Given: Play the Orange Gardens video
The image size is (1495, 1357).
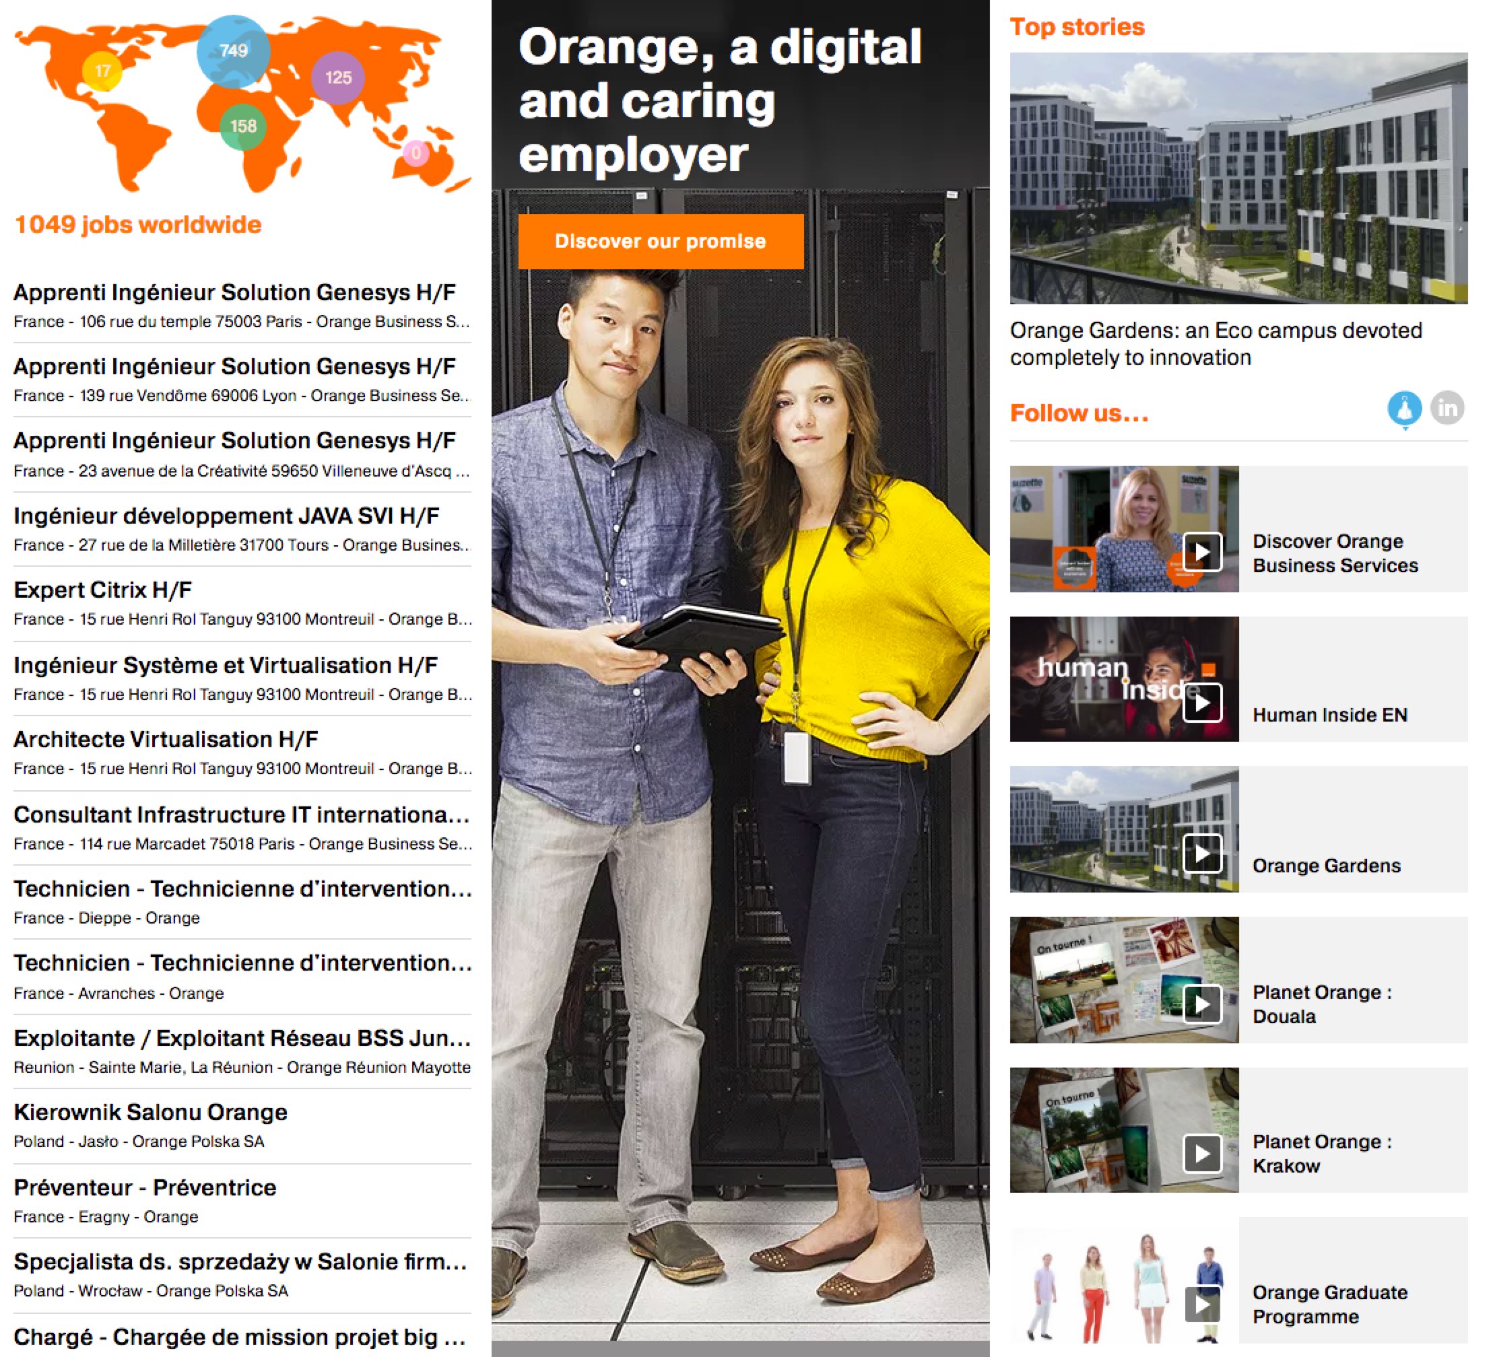Looking at the screenshot, I should pyautogui.click(x=1202, y=854).
